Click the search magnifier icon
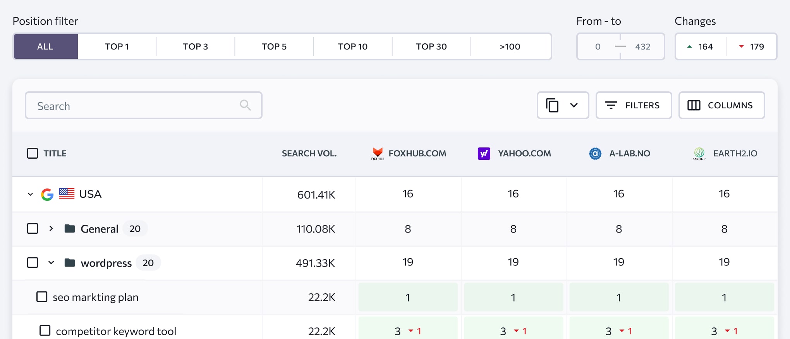790x339 pixels. [245, 105]
